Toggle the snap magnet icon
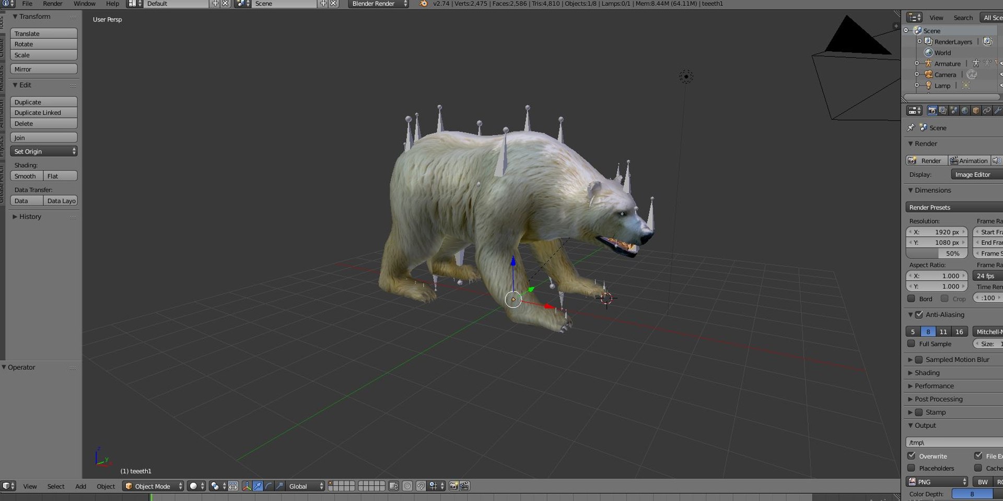Viewport: 1003px width, 501px height. 421,486
